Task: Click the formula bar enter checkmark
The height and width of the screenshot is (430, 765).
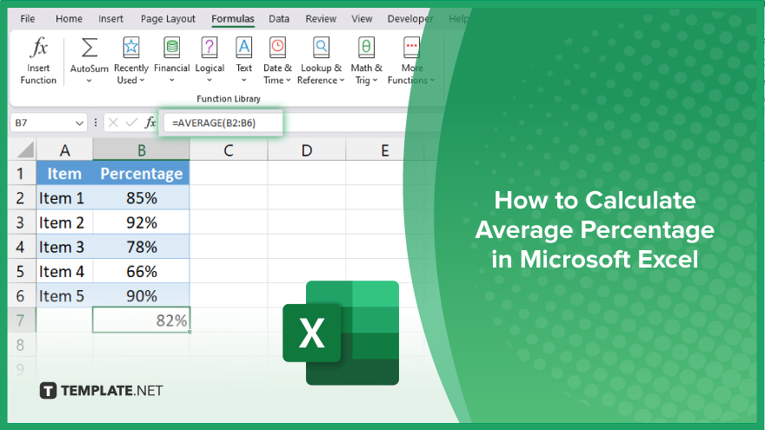Action: 131,122
